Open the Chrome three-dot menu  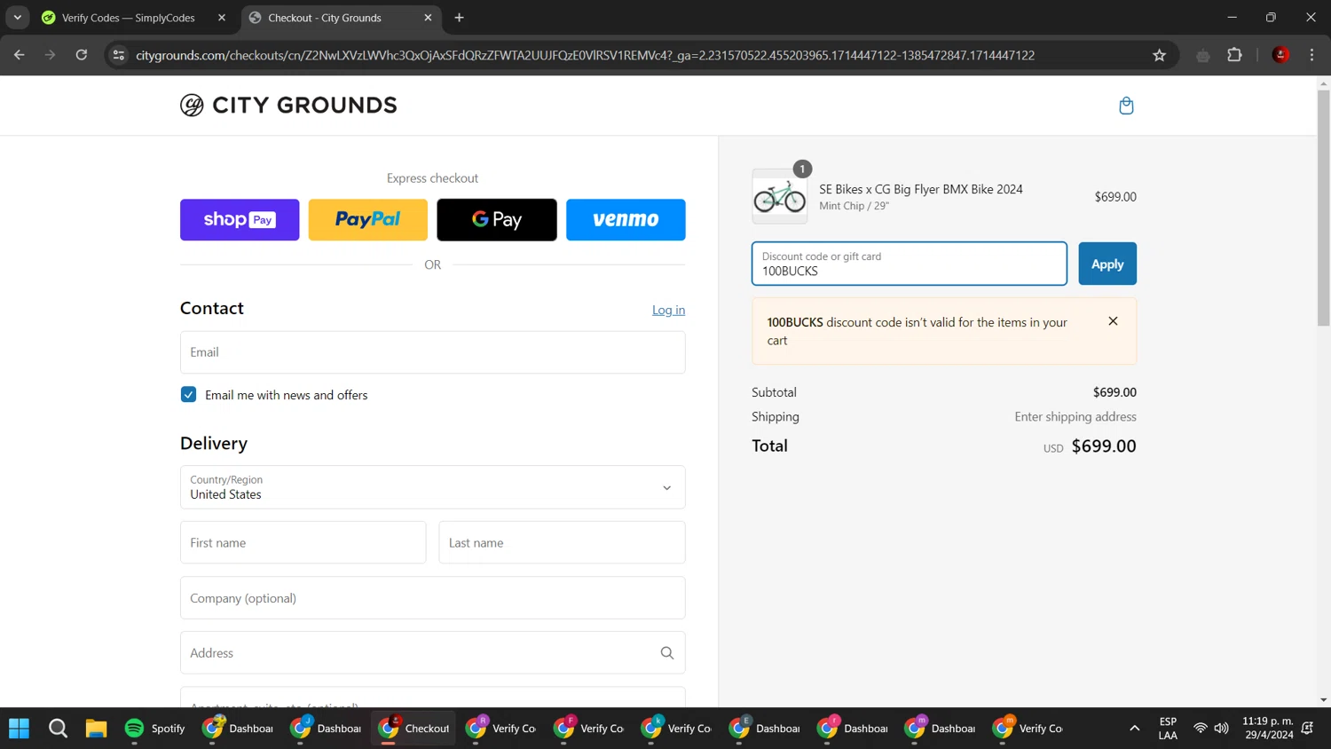click(1311, 55)
